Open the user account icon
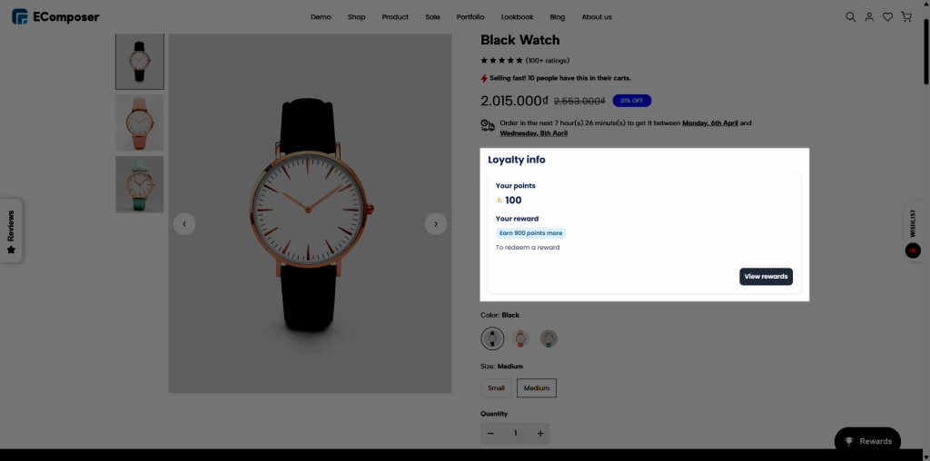930x461 pixels. (x=869, y=16)
